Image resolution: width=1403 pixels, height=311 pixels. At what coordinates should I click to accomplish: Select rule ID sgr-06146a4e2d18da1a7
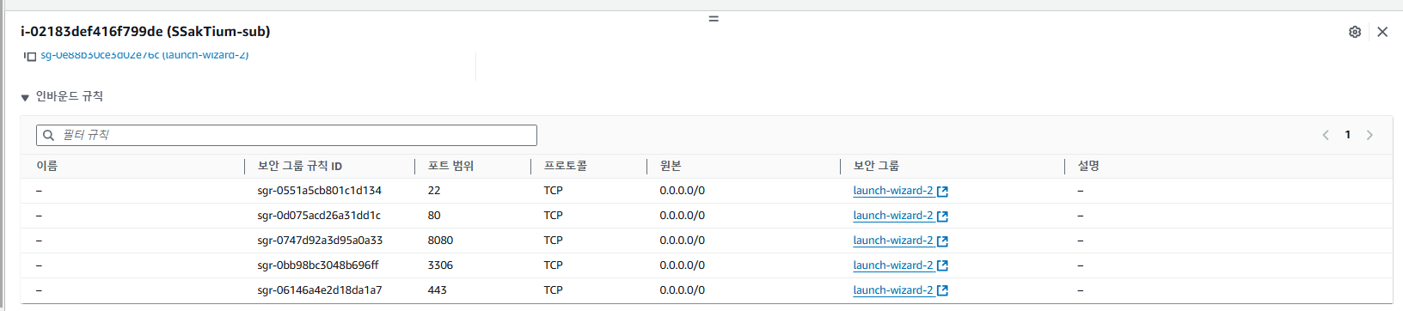pos(320,290)
